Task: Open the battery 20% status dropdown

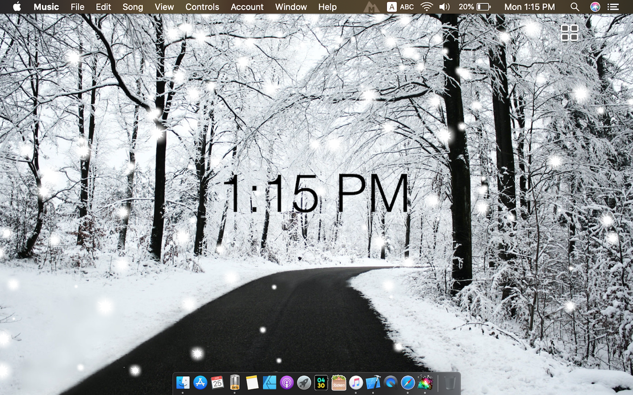Action: tap(473, 7)
